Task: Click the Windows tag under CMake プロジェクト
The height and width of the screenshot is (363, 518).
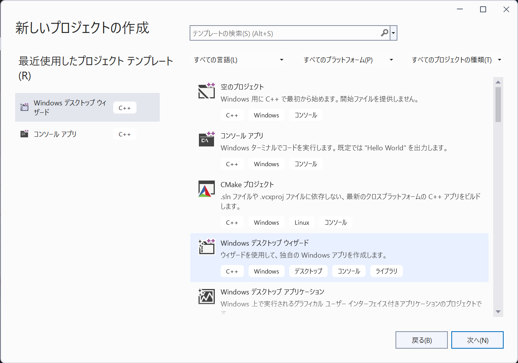Action: coord(266,222)
